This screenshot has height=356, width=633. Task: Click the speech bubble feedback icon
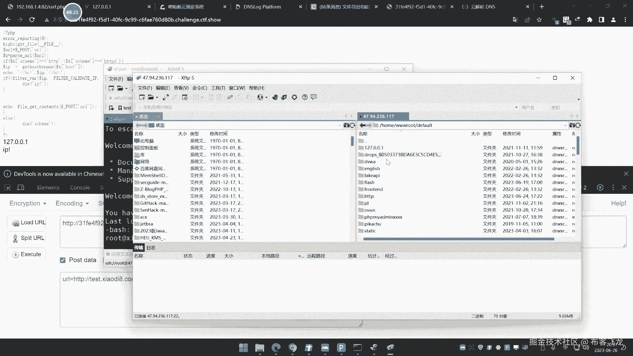click(x=314, y=97)
